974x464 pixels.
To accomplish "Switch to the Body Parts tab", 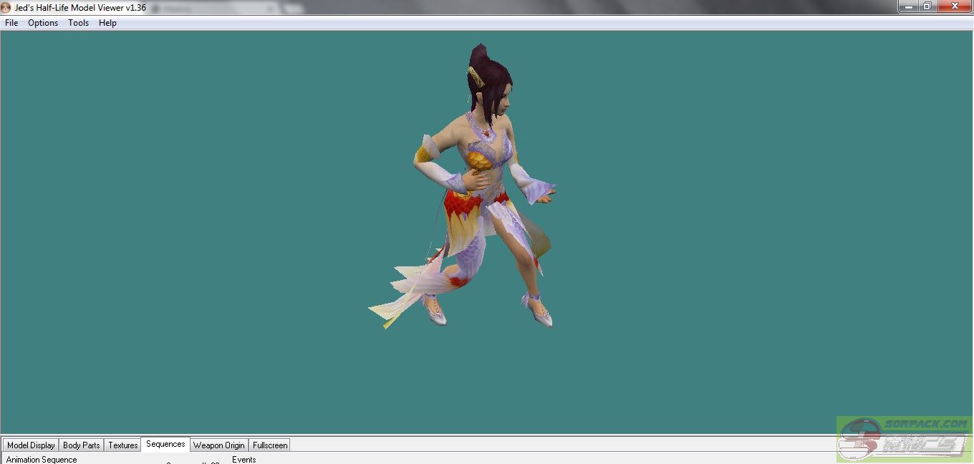I will (x=82, y=445).
